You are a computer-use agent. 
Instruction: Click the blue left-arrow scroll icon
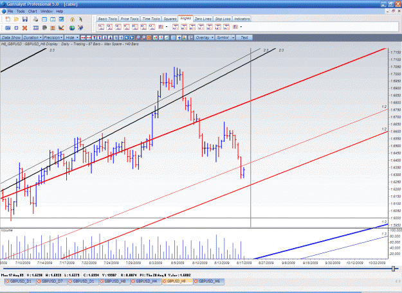[127, 38]
